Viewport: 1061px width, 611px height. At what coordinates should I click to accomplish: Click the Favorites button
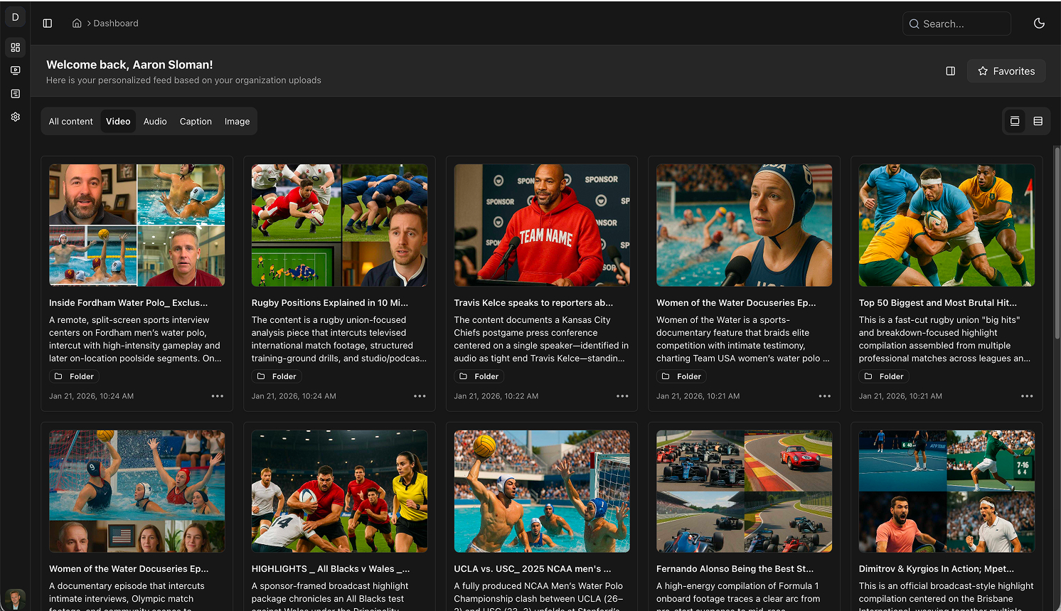point(1006,71)
